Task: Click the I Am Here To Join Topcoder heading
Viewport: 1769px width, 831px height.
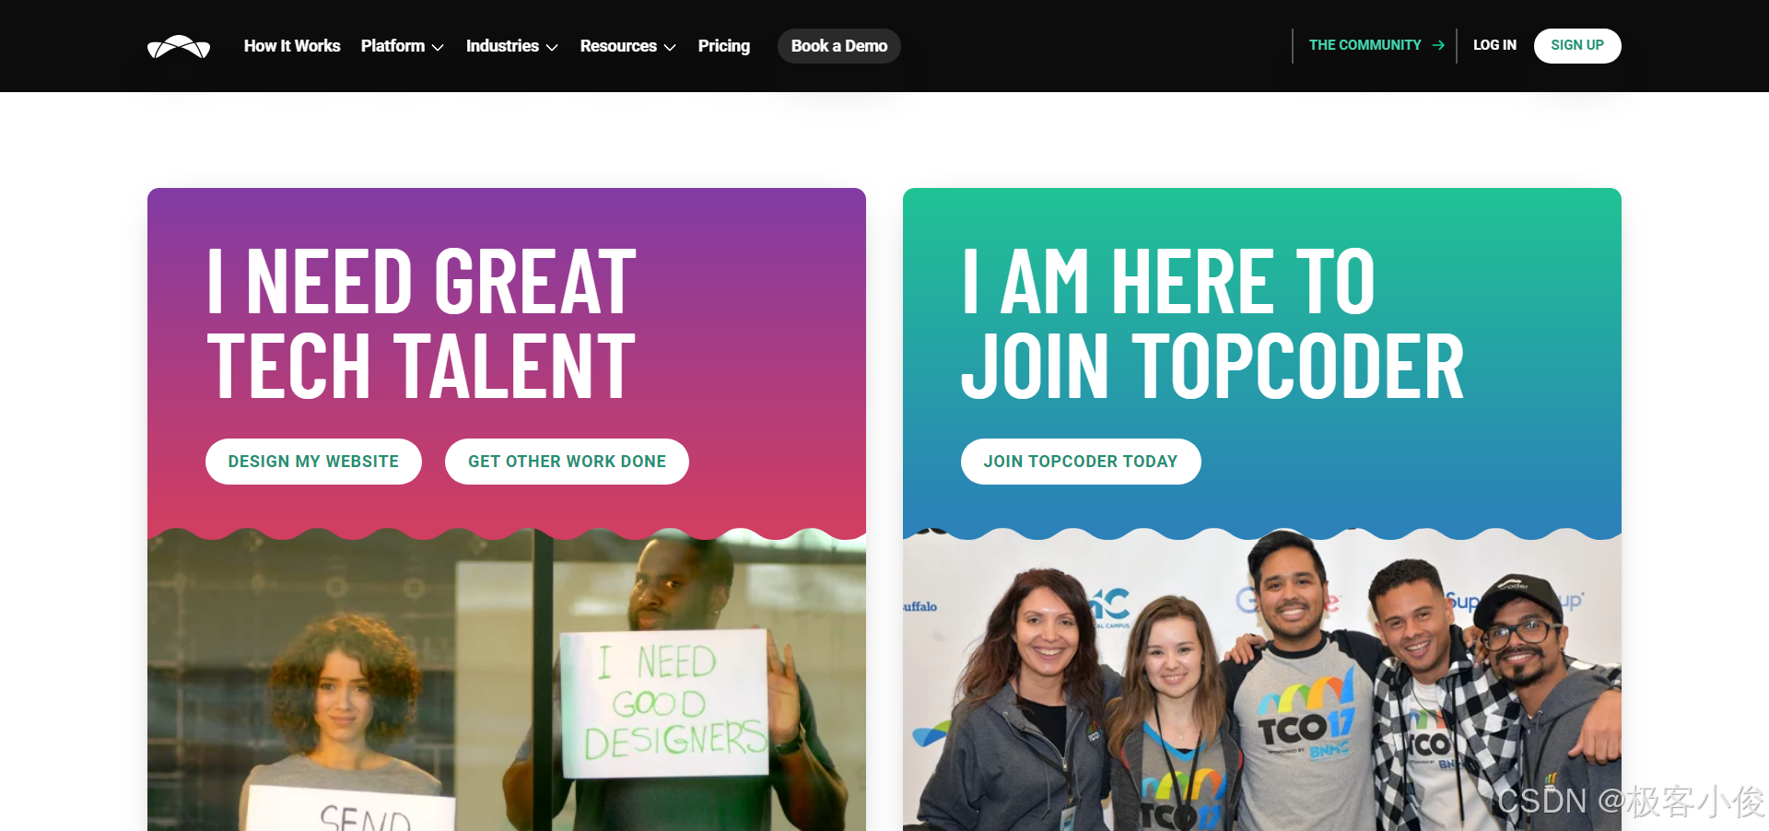Action: point(1213,323)
